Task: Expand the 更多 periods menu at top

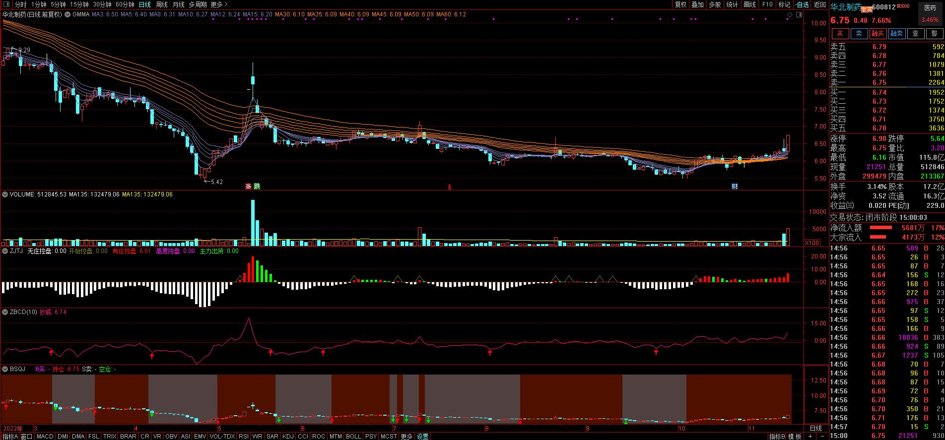Action: (218, 4)
